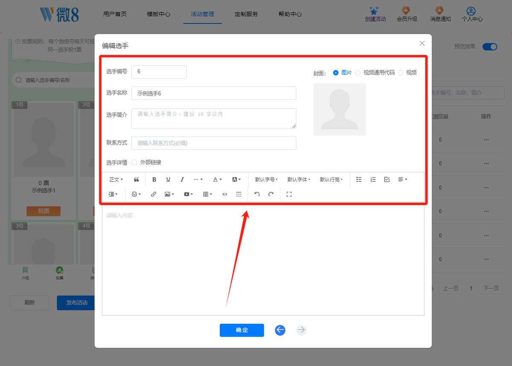
Task: Click the cover image placeholder thumbnail
Action: (x=340, y=109)
